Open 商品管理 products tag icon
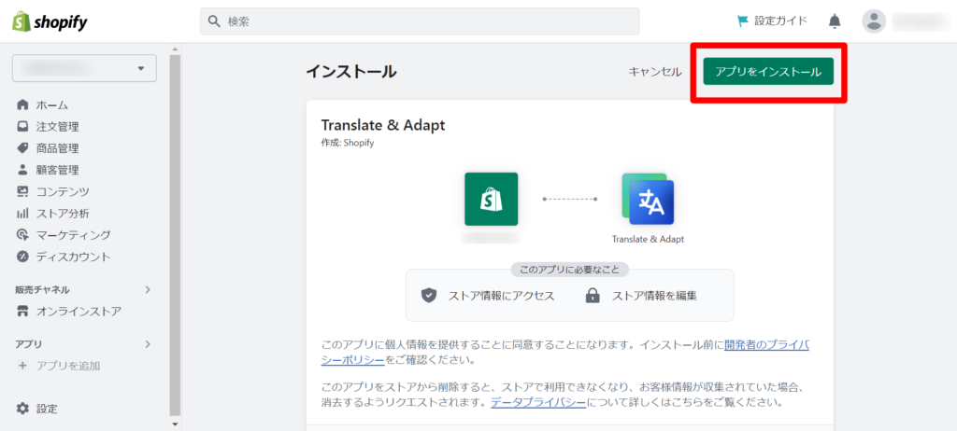Image resolution: width=957 pixels, height=431 pixels. click(22, 148)
